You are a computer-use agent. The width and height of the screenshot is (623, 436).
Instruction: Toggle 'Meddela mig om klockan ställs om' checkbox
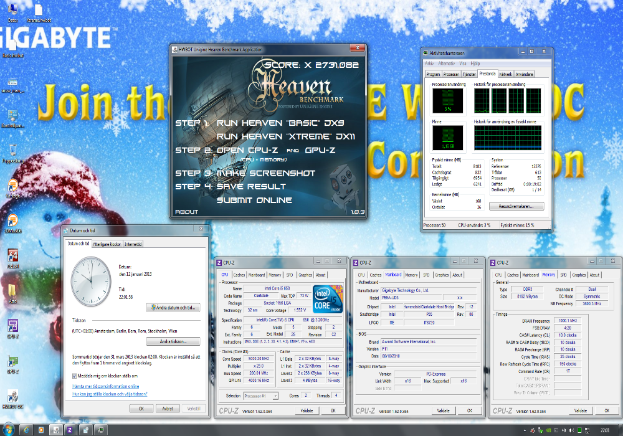74,376
